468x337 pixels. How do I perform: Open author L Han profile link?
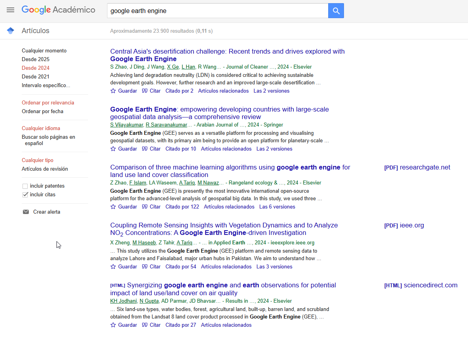coord(188,67)
